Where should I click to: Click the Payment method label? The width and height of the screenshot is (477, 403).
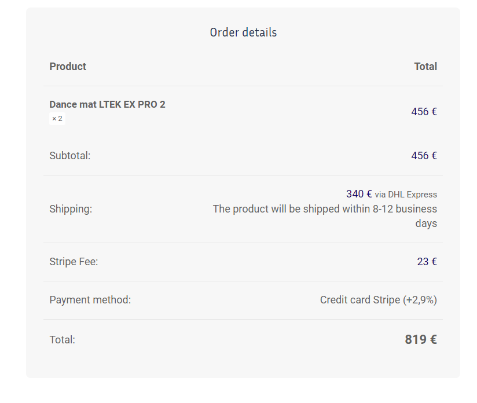point(90,300)
